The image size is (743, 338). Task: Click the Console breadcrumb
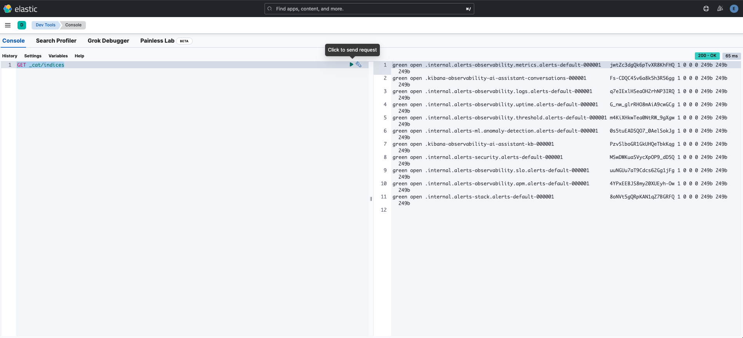[73, 25]
